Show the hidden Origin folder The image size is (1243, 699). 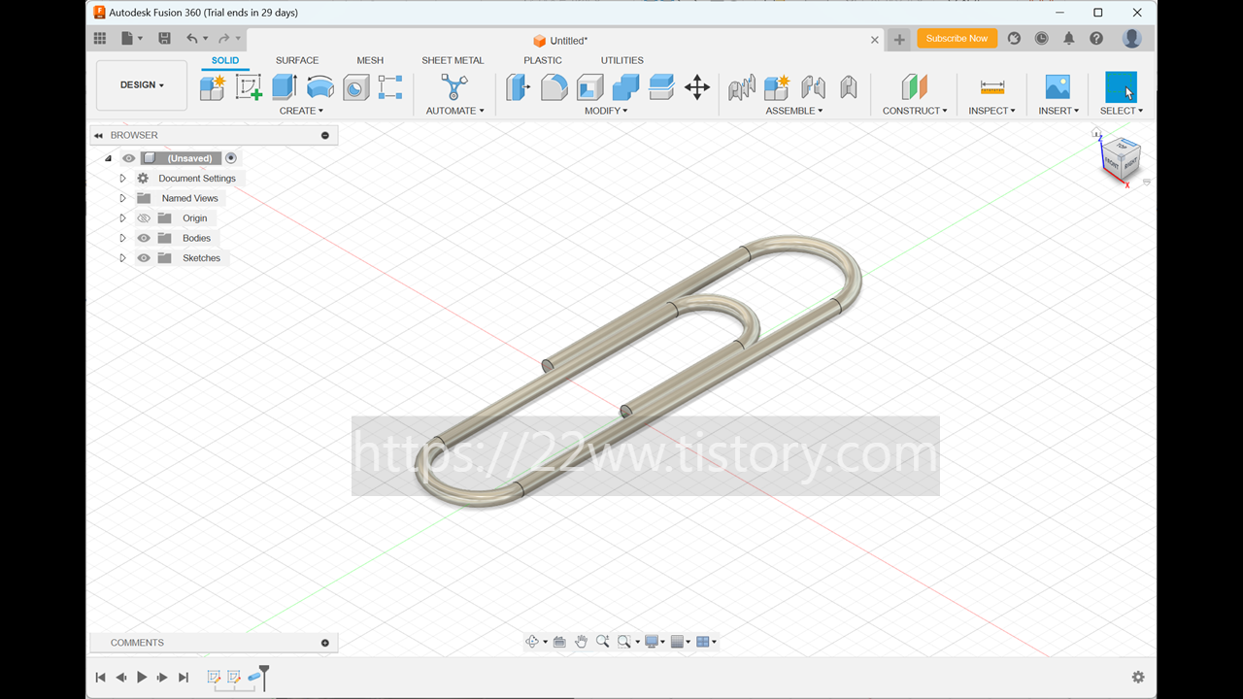point(144,218)
